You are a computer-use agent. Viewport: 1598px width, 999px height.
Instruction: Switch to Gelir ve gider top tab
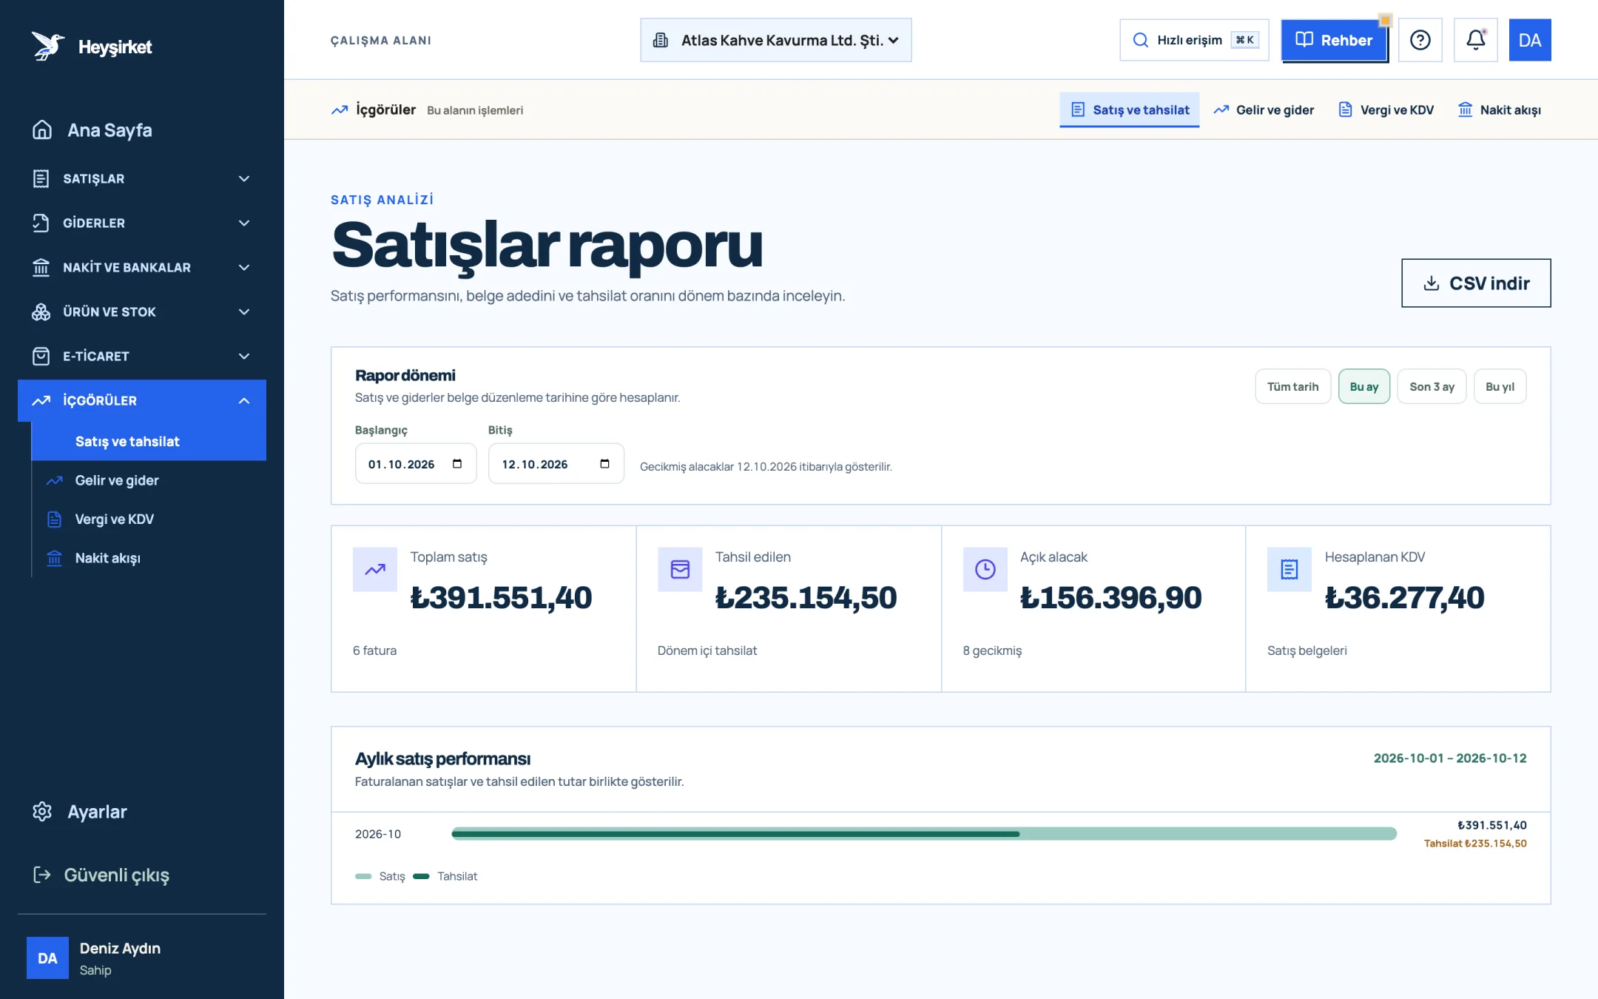click(1264, 110)
